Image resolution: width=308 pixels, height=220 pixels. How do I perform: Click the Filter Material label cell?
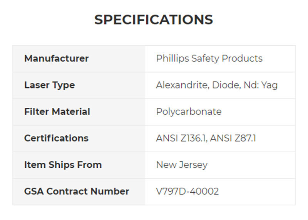pyautogui.click(x=57, y=112)
